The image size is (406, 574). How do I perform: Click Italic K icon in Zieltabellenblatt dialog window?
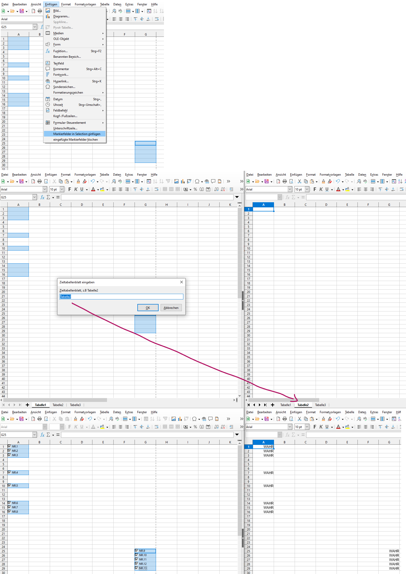point(76,189)
